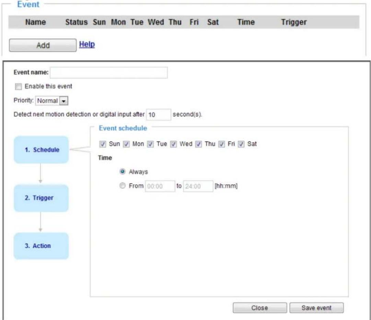
Task: Select the 1. Schedule step
Action: click(41, 150)
